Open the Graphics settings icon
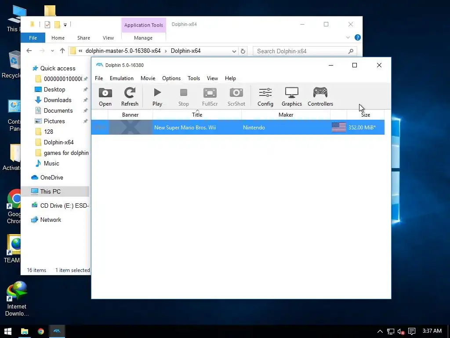 coord(292,97)
